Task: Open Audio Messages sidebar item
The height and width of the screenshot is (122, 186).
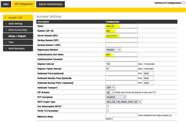Action: coord(18,49)
